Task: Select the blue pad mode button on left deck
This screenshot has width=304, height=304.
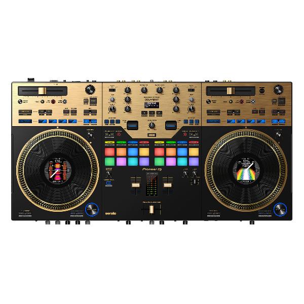Action: pos(133,142)
